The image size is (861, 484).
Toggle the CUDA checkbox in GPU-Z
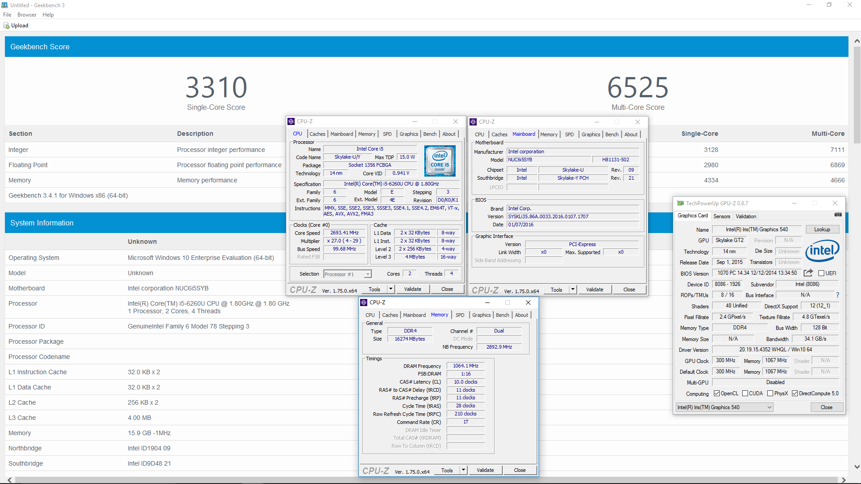point(745,393)
